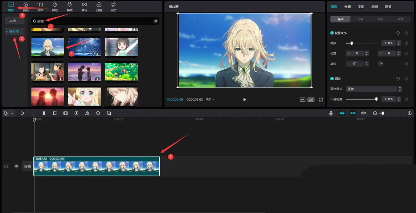Click the timeline zoom slider
Viewport: 416px width, 213px height.
392,113
